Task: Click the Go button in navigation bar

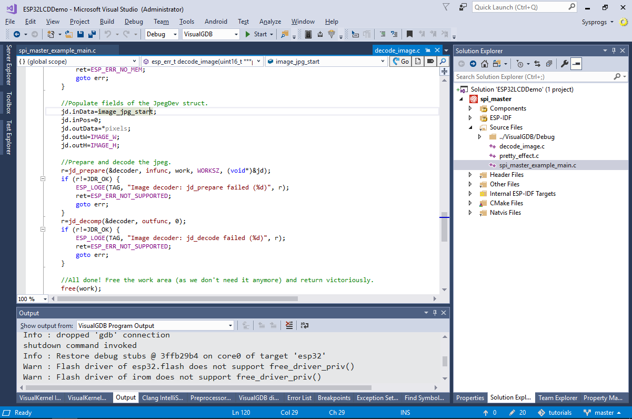Action: (x=400, y=62)
